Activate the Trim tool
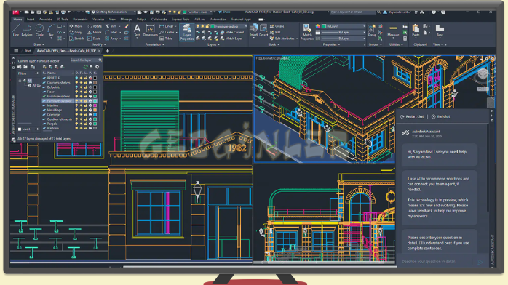Image resolution: width=508 pixels, height=285 pixels. pos(111,26)
